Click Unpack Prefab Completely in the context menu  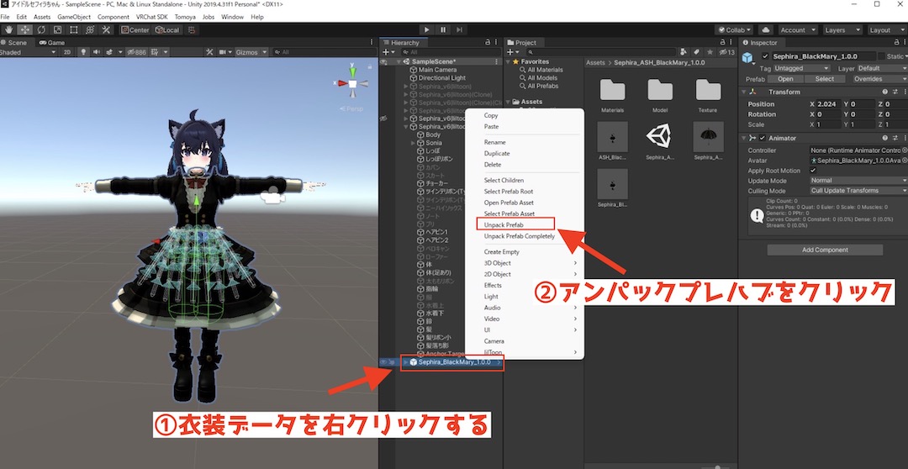[520, 236]
